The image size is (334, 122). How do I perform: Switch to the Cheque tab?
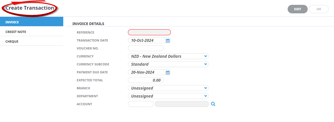(x=31, y=42)
